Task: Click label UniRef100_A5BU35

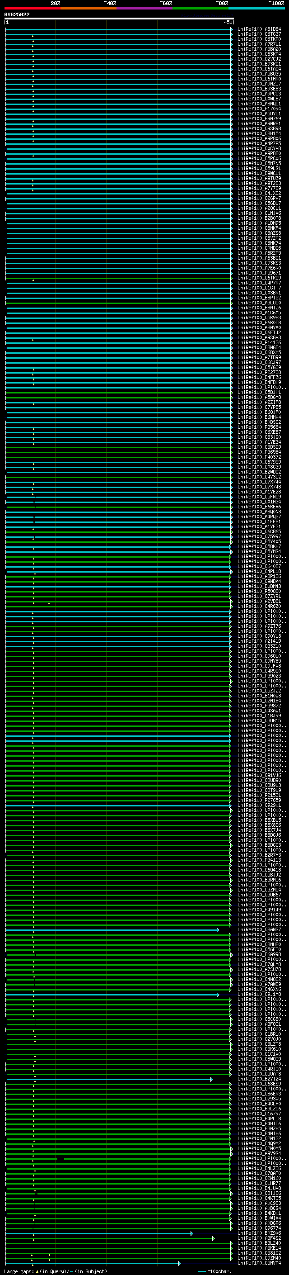Action: point(259,74)
